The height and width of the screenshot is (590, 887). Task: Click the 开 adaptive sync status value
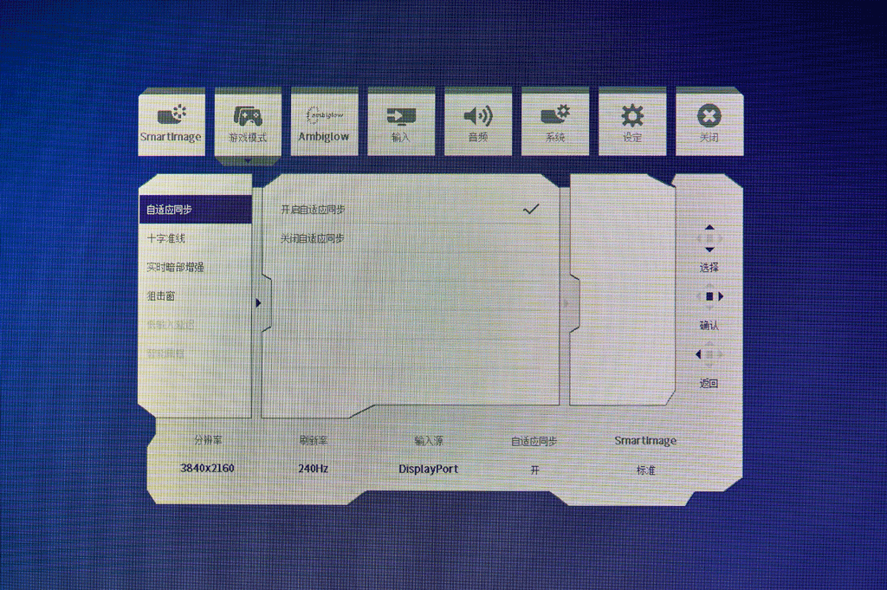534,470
